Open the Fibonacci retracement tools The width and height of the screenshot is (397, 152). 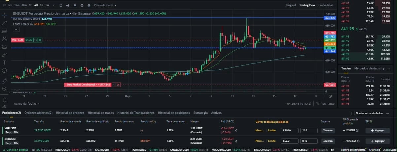[5, 31]
